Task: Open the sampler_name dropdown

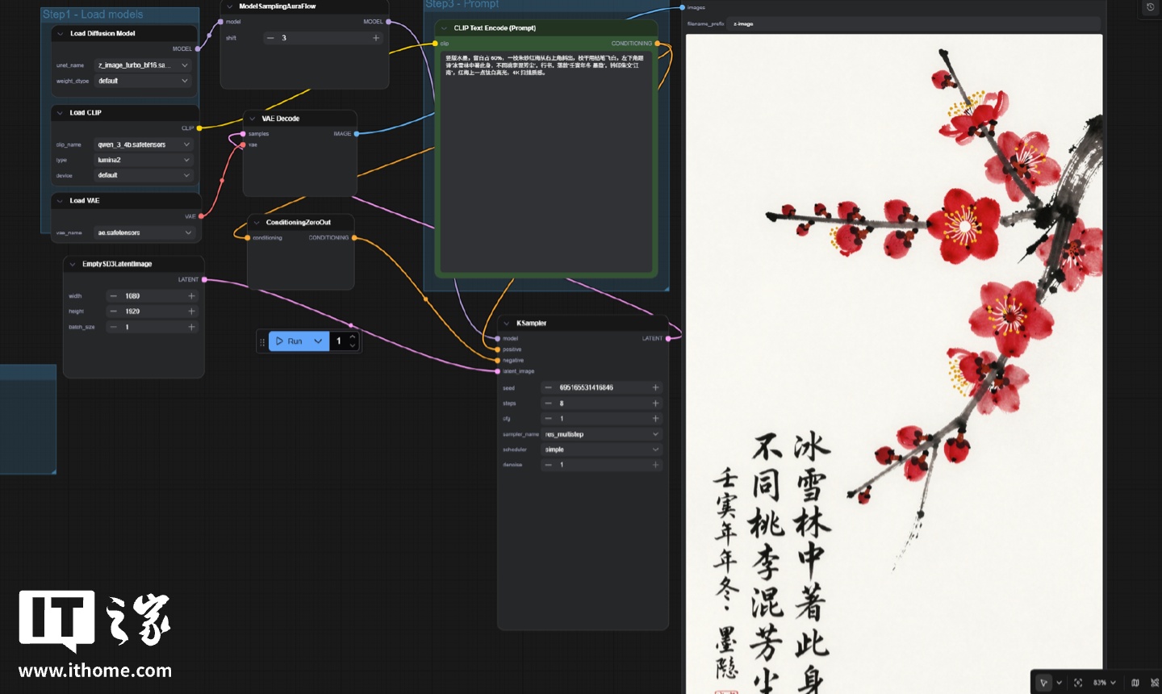Action: (x=601, y=434)
